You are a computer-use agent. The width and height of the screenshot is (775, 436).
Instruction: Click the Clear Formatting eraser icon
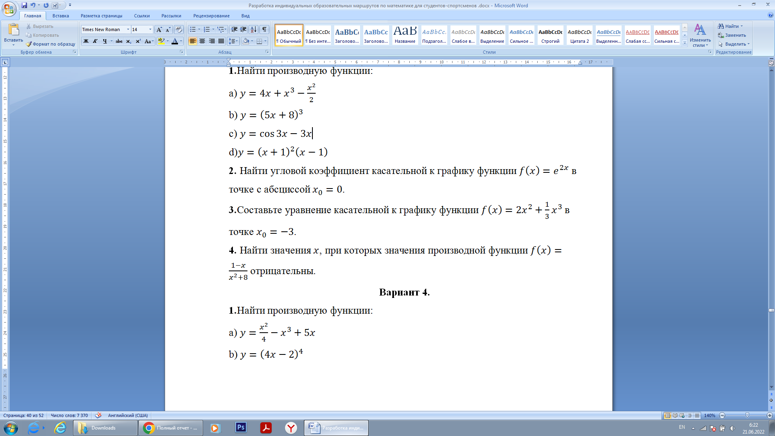(x=179, y=29)
